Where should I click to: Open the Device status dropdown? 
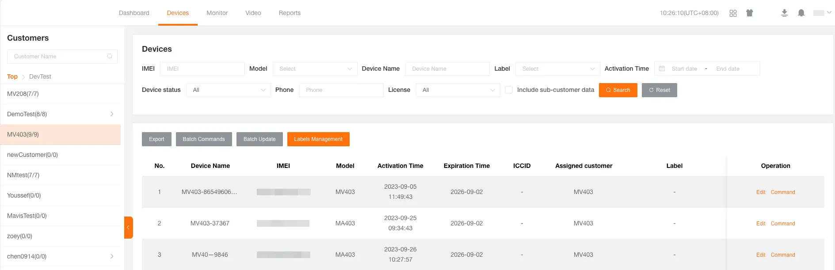pyautogui.click(x=228, y=90)
